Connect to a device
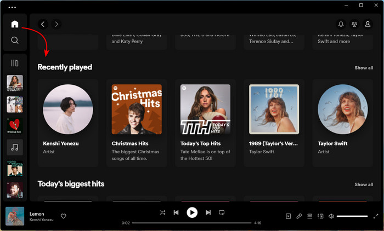 [320, 216]
